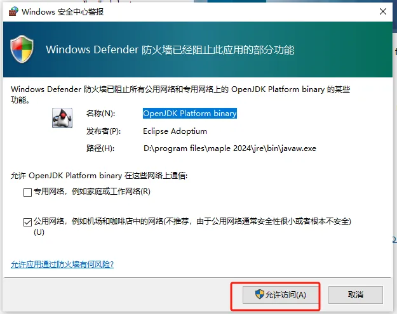
Task: Select the OpenJDK Platform binary name field
Action: (x=190, y=114)
